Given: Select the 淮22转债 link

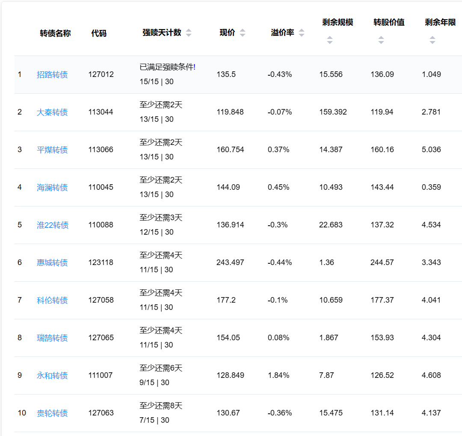Looking at the screenshot, I should point(53,225).
